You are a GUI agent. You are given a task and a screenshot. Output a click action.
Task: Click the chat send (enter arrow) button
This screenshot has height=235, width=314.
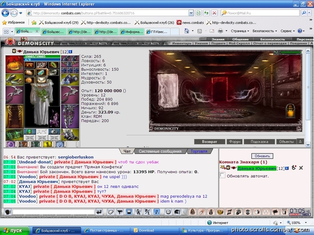[x=99, y=212]
